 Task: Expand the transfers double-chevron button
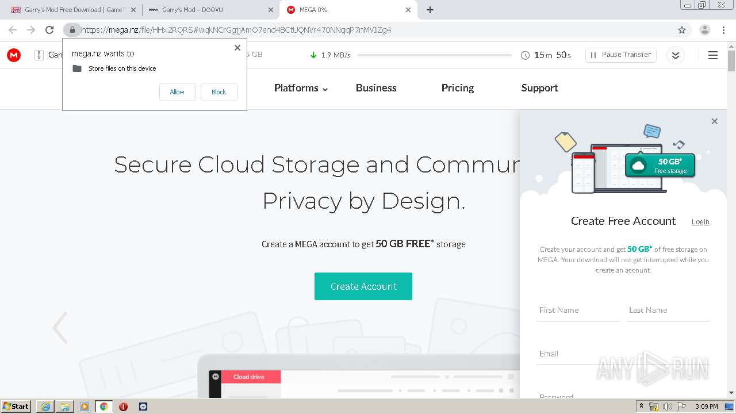676,55
